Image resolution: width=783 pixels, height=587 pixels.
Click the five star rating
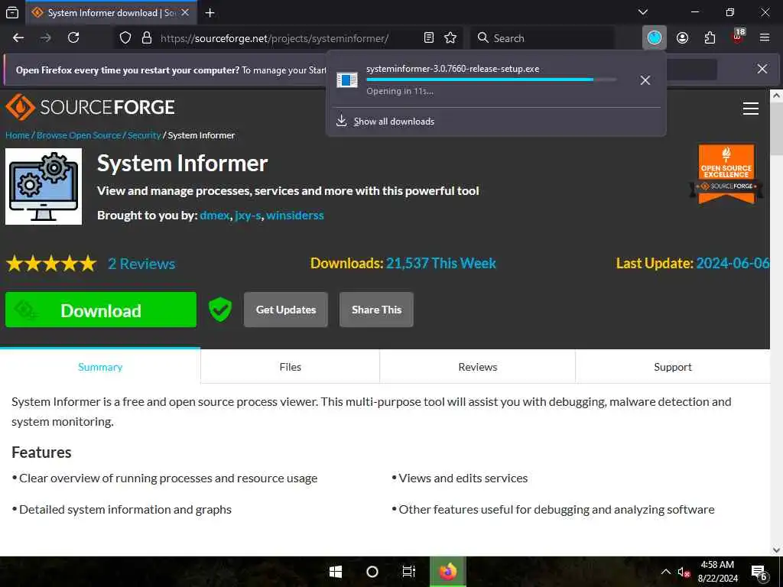(x=51, y=264)
